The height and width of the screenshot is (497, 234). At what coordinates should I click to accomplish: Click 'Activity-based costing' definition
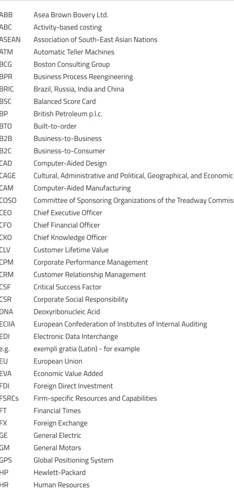click(x=68, y=28)
